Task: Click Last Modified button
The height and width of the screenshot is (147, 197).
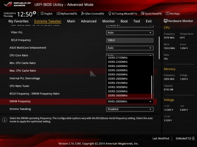Action: 161,138
